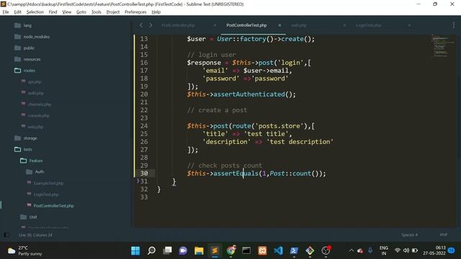The image size is (461, 259).
Task: Open the clock and date flyout
Action: (x=434, y=250)
